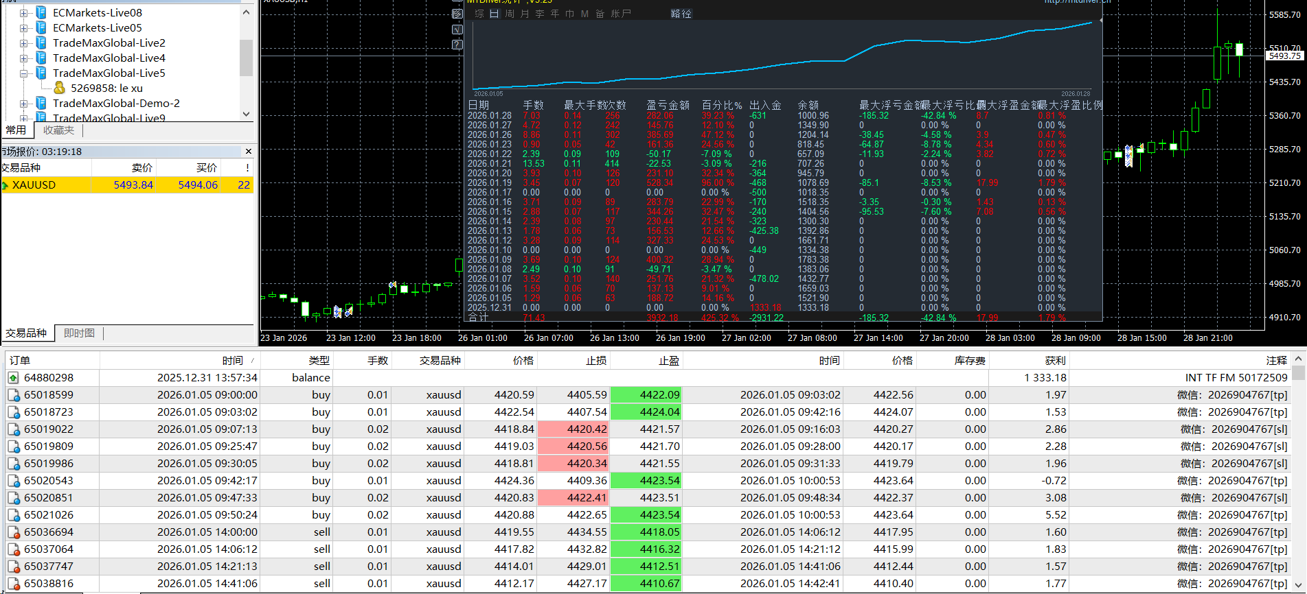This screenshot has width=1307, height=594.
Task: Click the question mark help icon on chart
Action: pyautogui.click(x=457, y=45)
